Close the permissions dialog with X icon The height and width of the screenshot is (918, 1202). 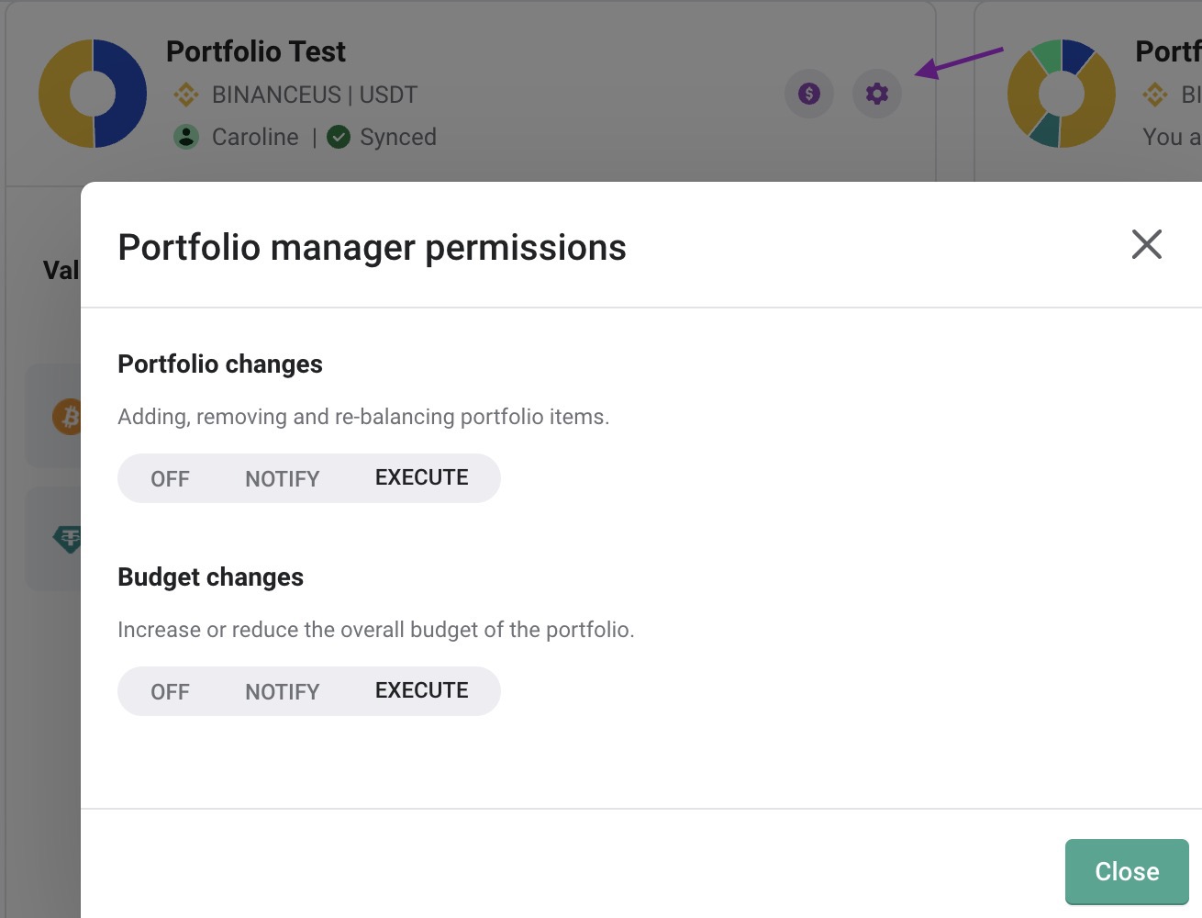coord(1146,244)
